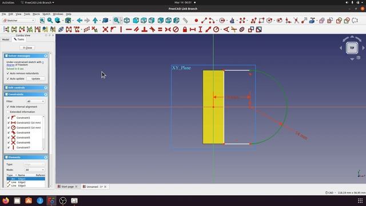Click the Update button
The image size is (366, 206).
point(35,79)
